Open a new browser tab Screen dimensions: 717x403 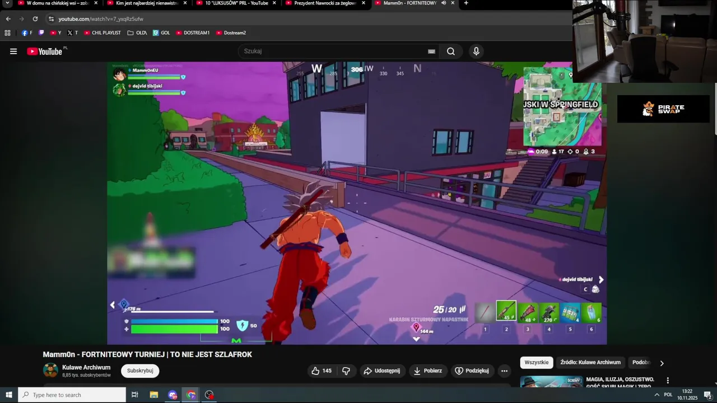466,3
